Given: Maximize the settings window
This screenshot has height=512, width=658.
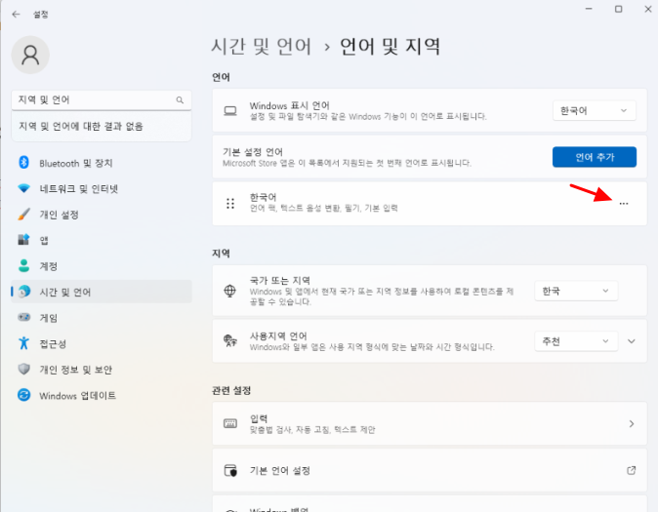Looking at the screenshot, I should click(619, 9).
